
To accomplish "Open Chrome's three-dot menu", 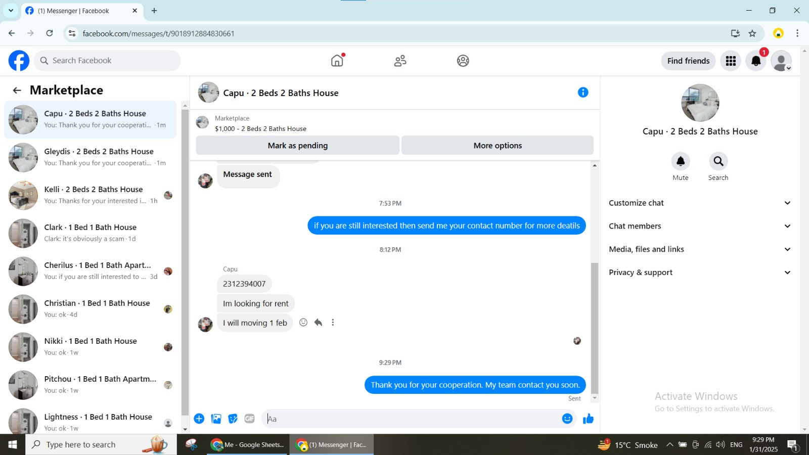I will point(797,33).
